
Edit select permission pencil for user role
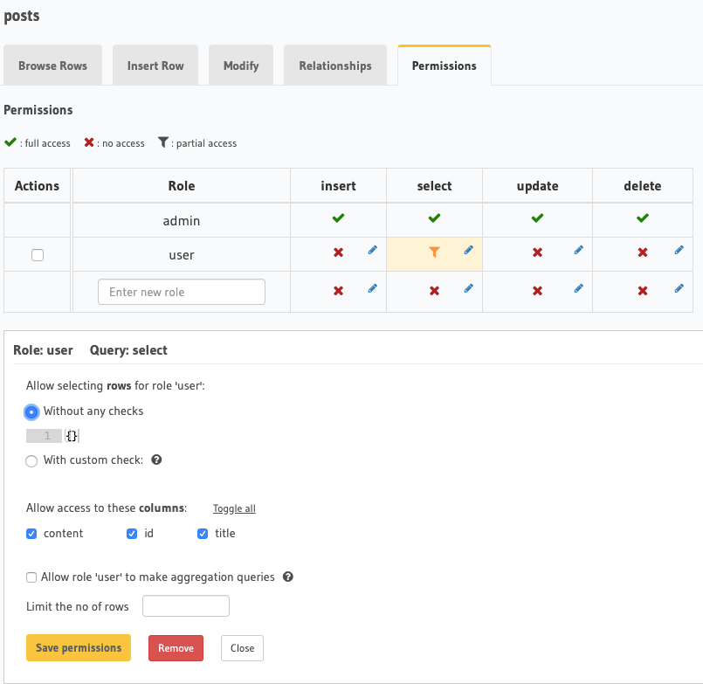point(468,251)
